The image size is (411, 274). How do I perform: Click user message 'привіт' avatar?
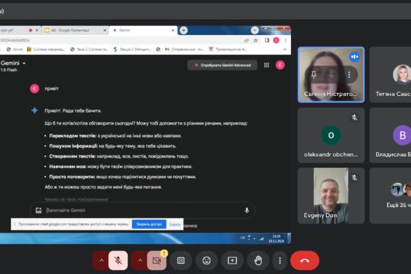(x=34, y=88)
